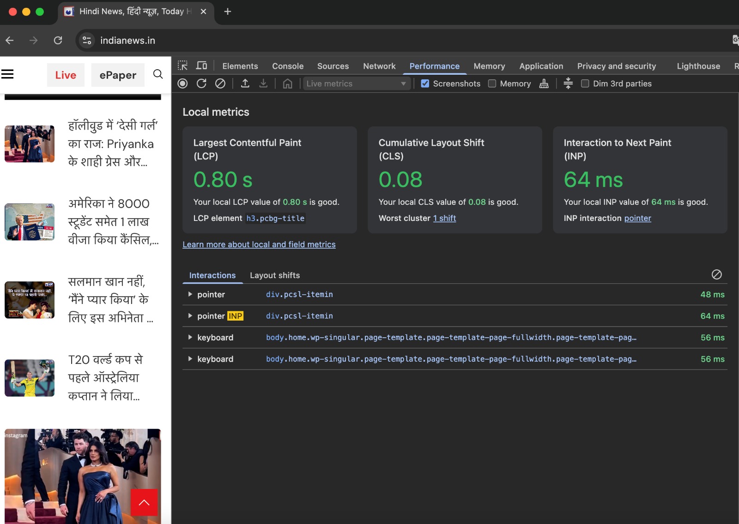
Task: Click the Record performance button
Action: [183, 83]
